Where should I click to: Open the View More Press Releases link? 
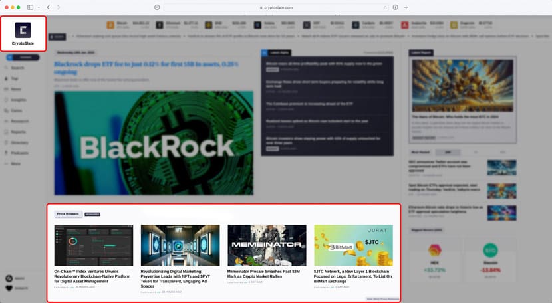click(x=382, y=299)
